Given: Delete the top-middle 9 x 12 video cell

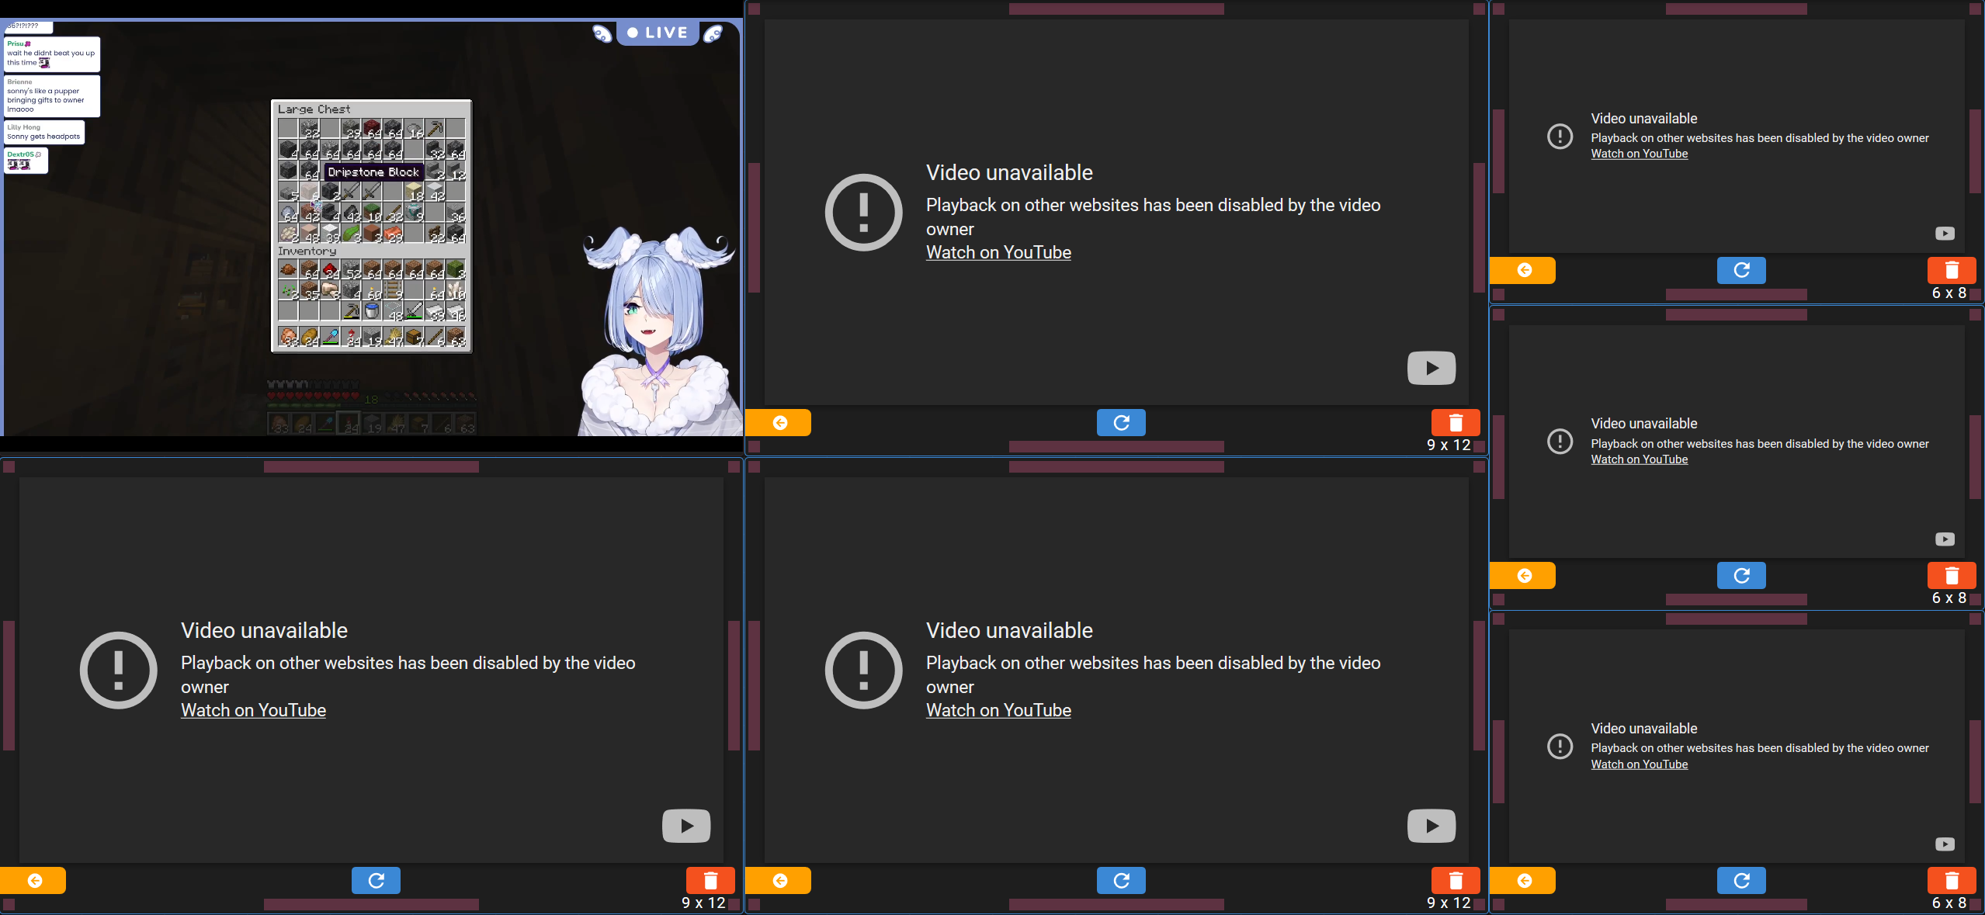Looking at the screenshot, I should [1456, 423].
